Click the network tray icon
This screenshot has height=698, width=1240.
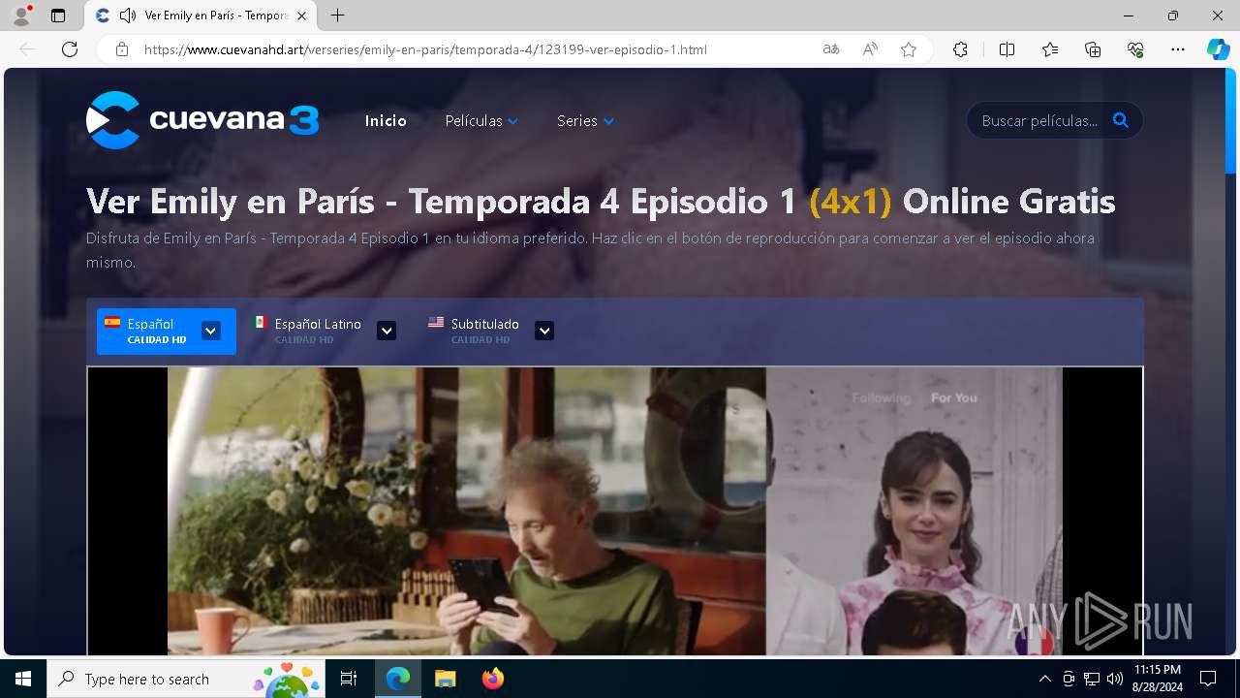[x=1092, y=679]
